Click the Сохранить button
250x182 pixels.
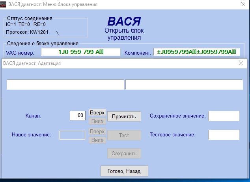[124, 154]
